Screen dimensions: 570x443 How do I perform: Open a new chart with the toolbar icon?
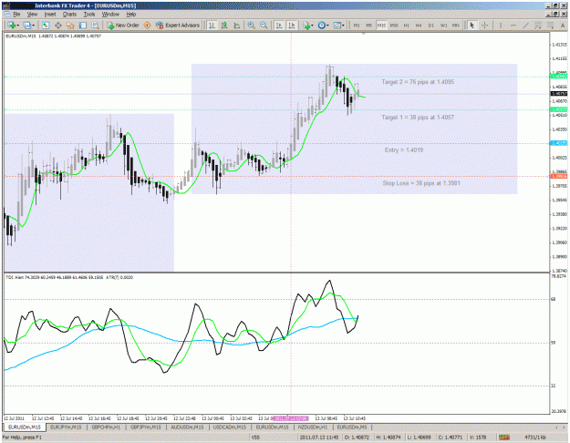[11, 26]
